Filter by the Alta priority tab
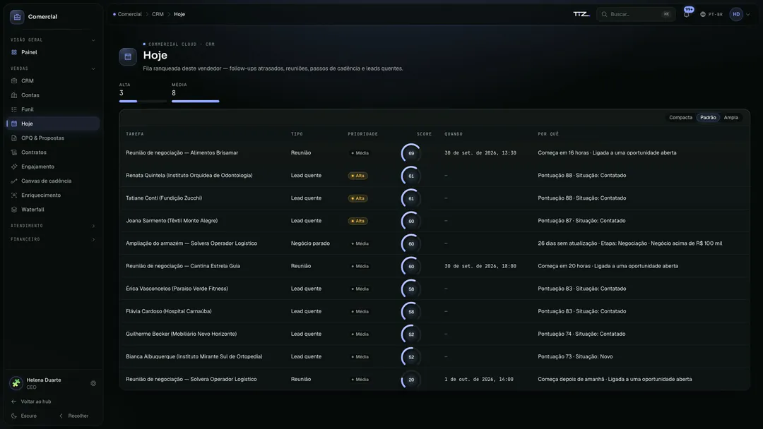 tap(143, 92)
